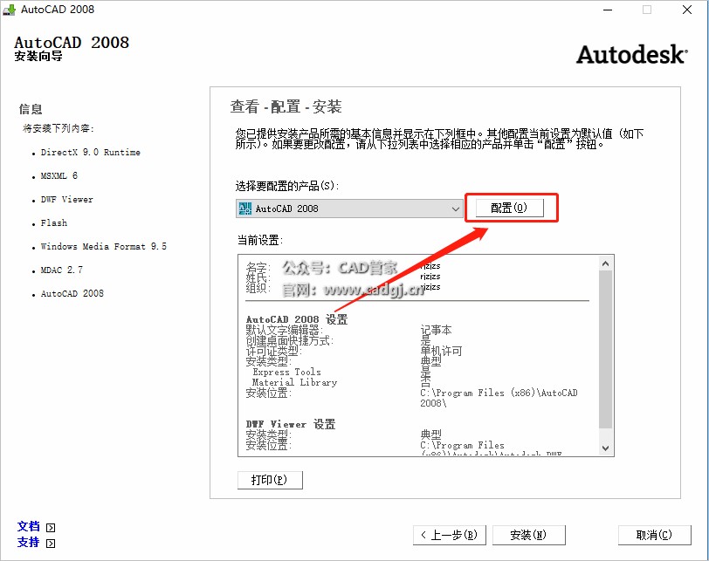Start installation with 安装(N) button
The height and width of the screenshot is (561, 709).
(x=528, y=535)
